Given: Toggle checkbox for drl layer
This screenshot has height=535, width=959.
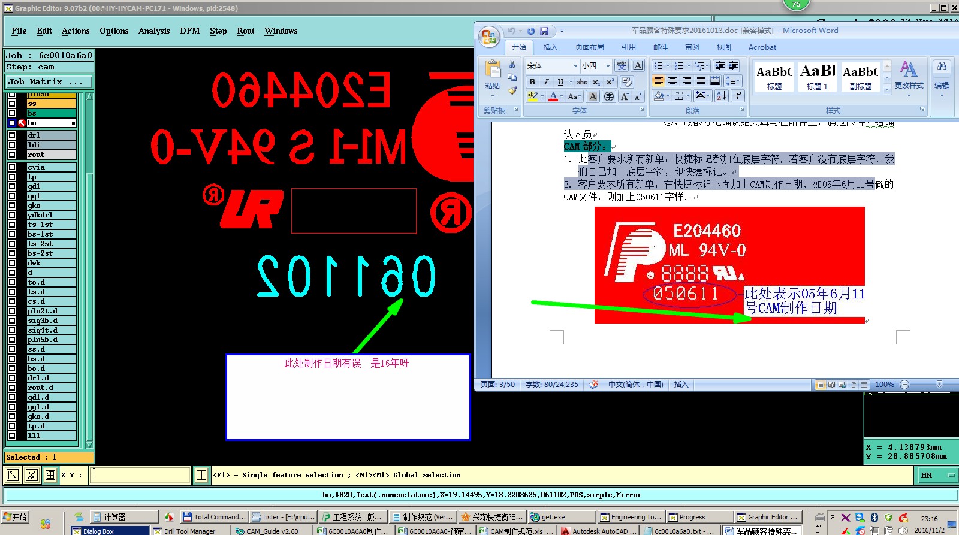Looking at the screenshot, I should tap(12, 135).
